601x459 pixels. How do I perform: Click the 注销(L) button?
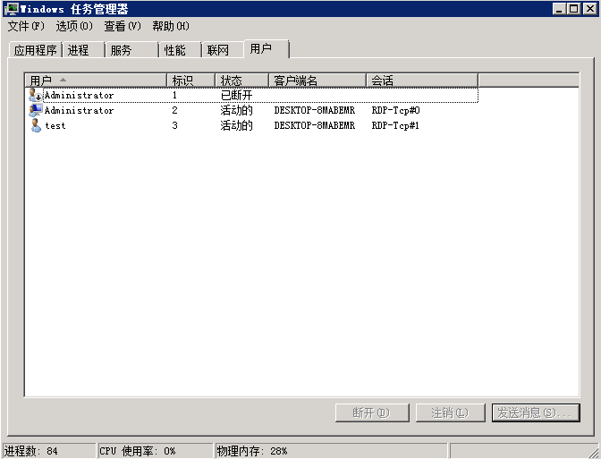[451, 413]
